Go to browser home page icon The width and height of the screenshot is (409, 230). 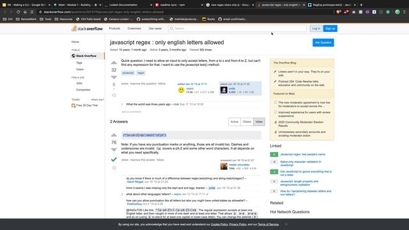25,12
